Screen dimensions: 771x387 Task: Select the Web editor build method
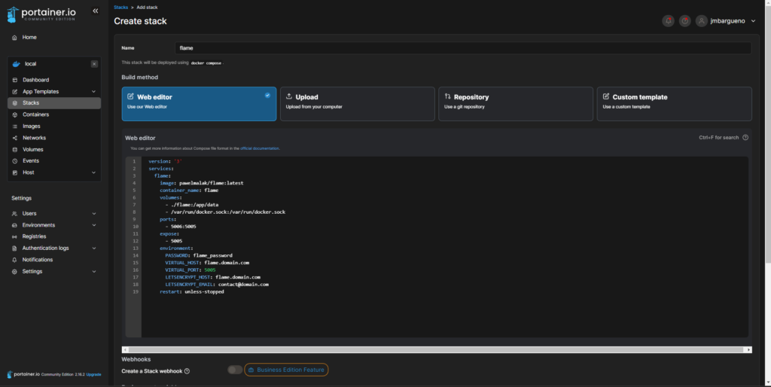199,104
